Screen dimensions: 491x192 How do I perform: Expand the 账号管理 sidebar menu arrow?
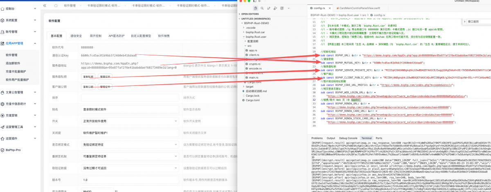point(34,32)
